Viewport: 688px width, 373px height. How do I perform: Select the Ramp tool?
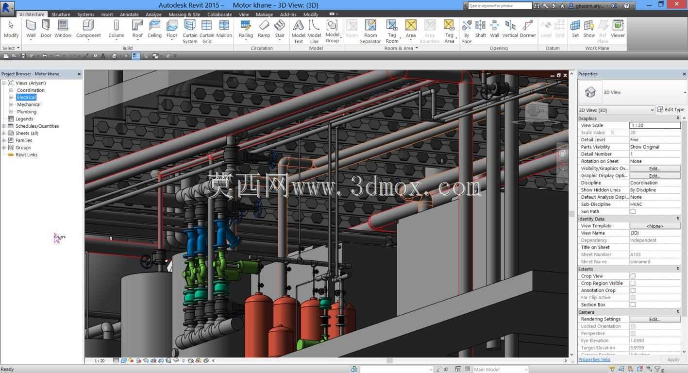(264, 29)
